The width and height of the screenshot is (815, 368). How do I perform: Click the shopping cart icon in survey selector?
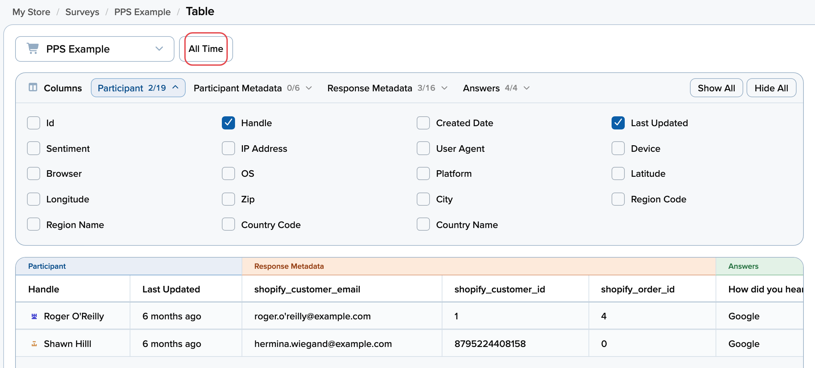33,49
